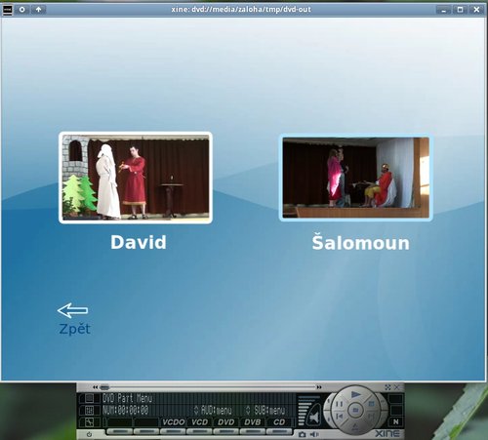488x440 pixels.
Task: Select the CD autoplay source
Action: 279,422
